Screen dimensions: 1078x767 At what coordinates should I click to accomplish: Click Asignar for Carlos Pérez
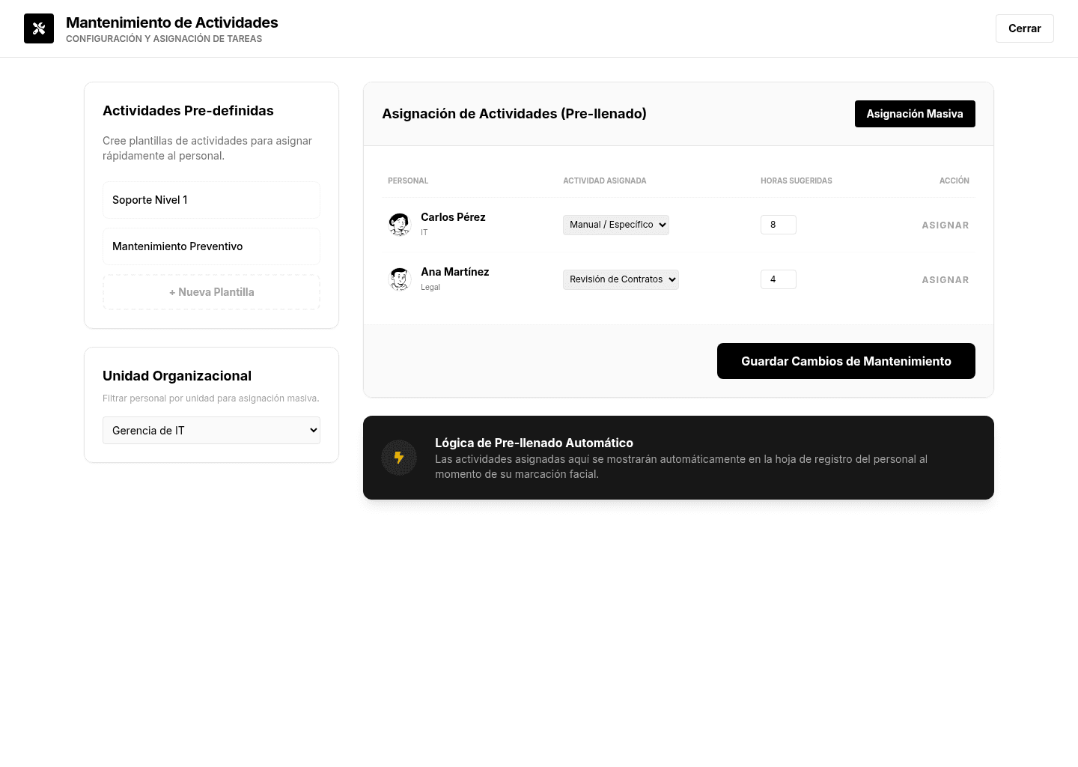pyautogui.click(x=945, y=225)
